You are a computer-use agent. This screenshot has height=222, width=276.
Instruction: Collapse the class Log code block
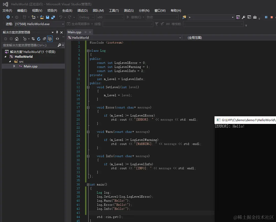[x=88, y=51]
